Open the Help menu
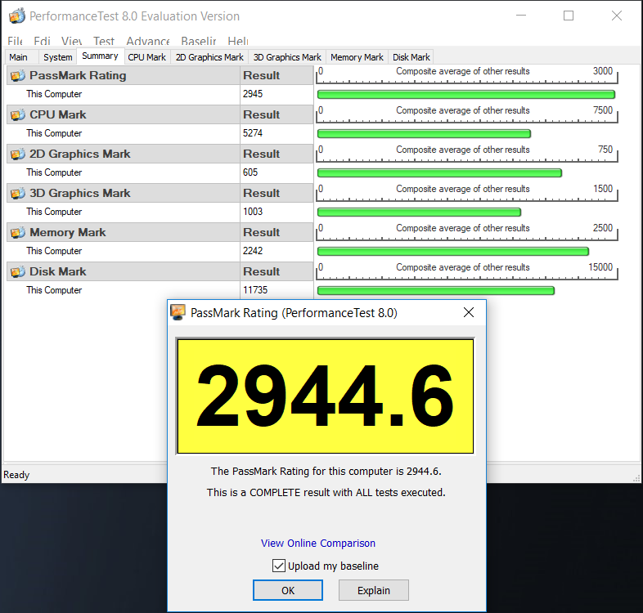The width and height of the screenshot is (643, 613). 238,42
